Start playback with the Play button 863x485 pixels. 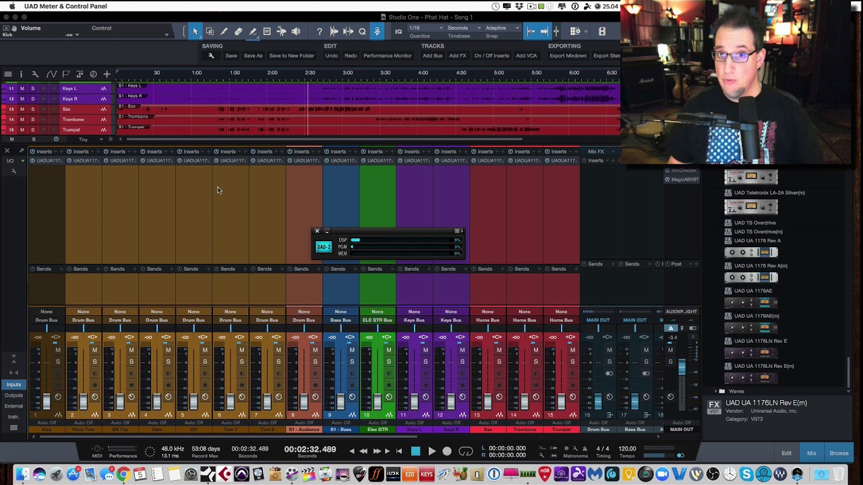(x=431, y=451)
